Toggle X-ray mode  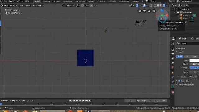click(151, 5)
